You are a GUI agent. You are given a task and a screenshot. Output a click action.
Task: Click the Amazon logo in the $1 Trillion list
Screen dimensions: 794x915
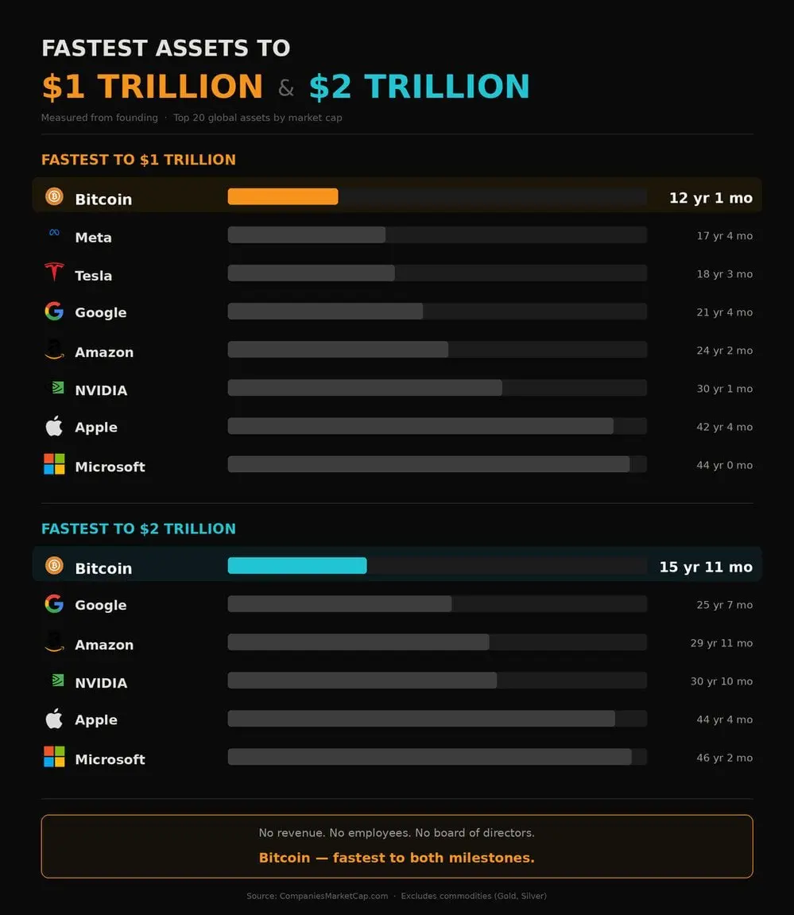click(54, 350)
